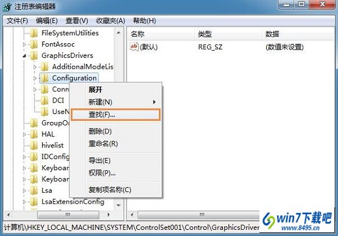Click the Registry Editor title bar icon
The image size is (338, 236).
pos(7,7)
